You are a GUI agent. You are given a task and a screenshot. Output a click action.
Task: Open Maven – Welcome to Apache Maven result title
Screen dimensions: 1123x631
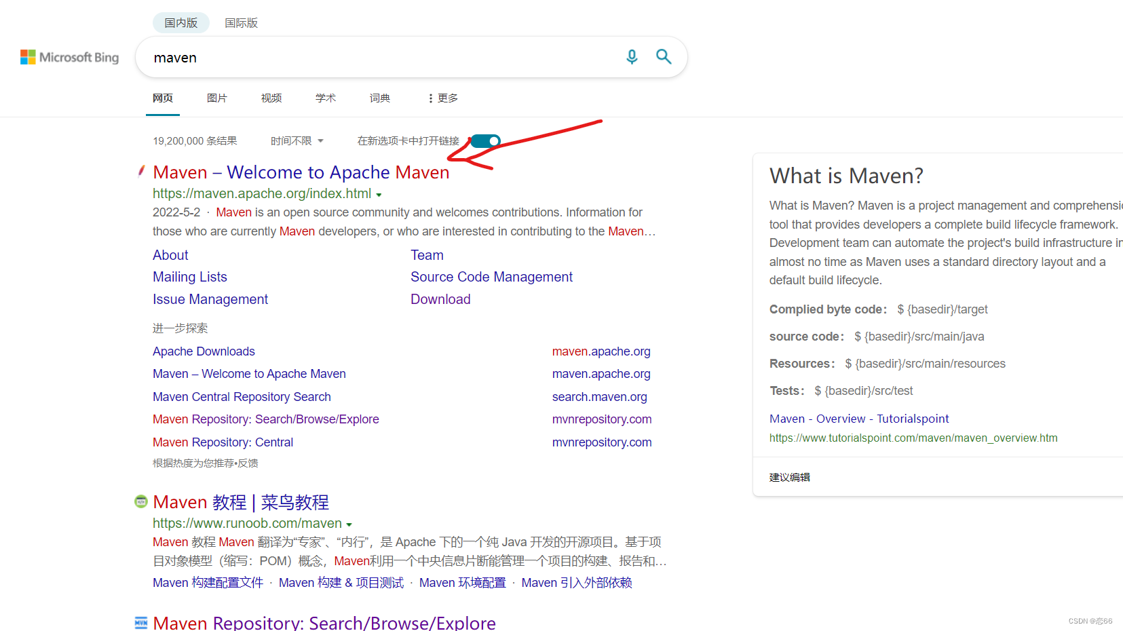tap(301, 172)
